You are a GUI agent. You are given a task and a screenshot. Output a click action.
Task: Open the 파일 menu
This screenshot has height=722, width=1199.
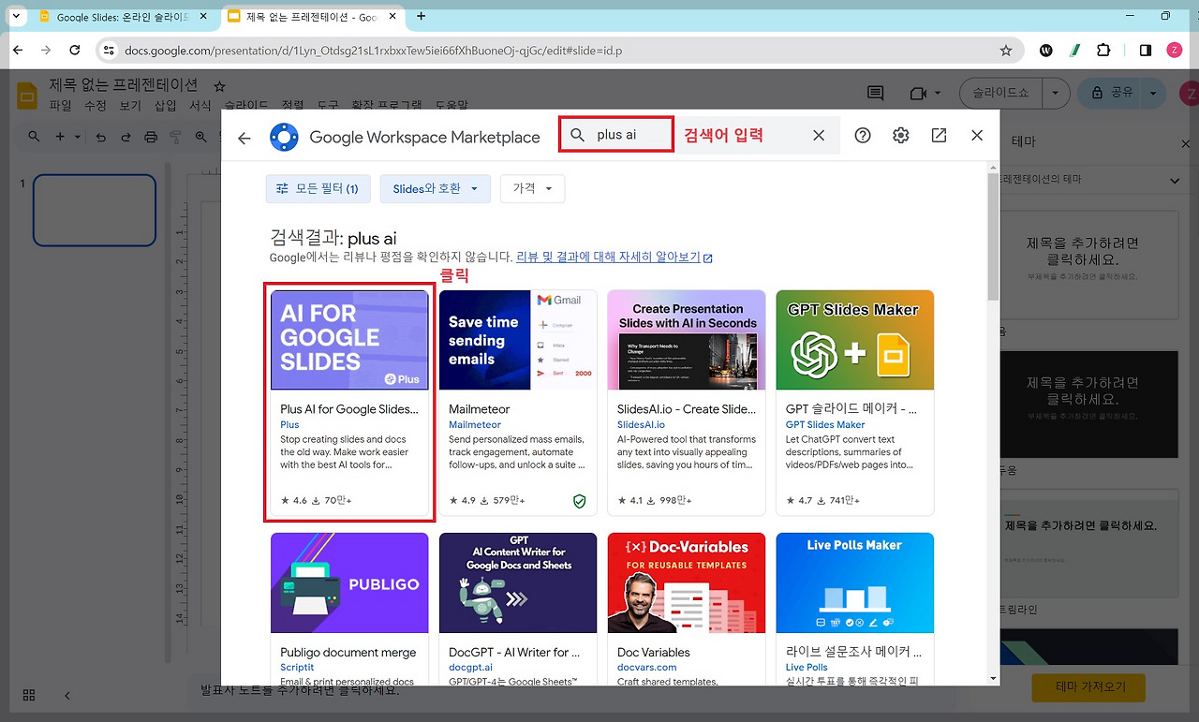(60, 106)
